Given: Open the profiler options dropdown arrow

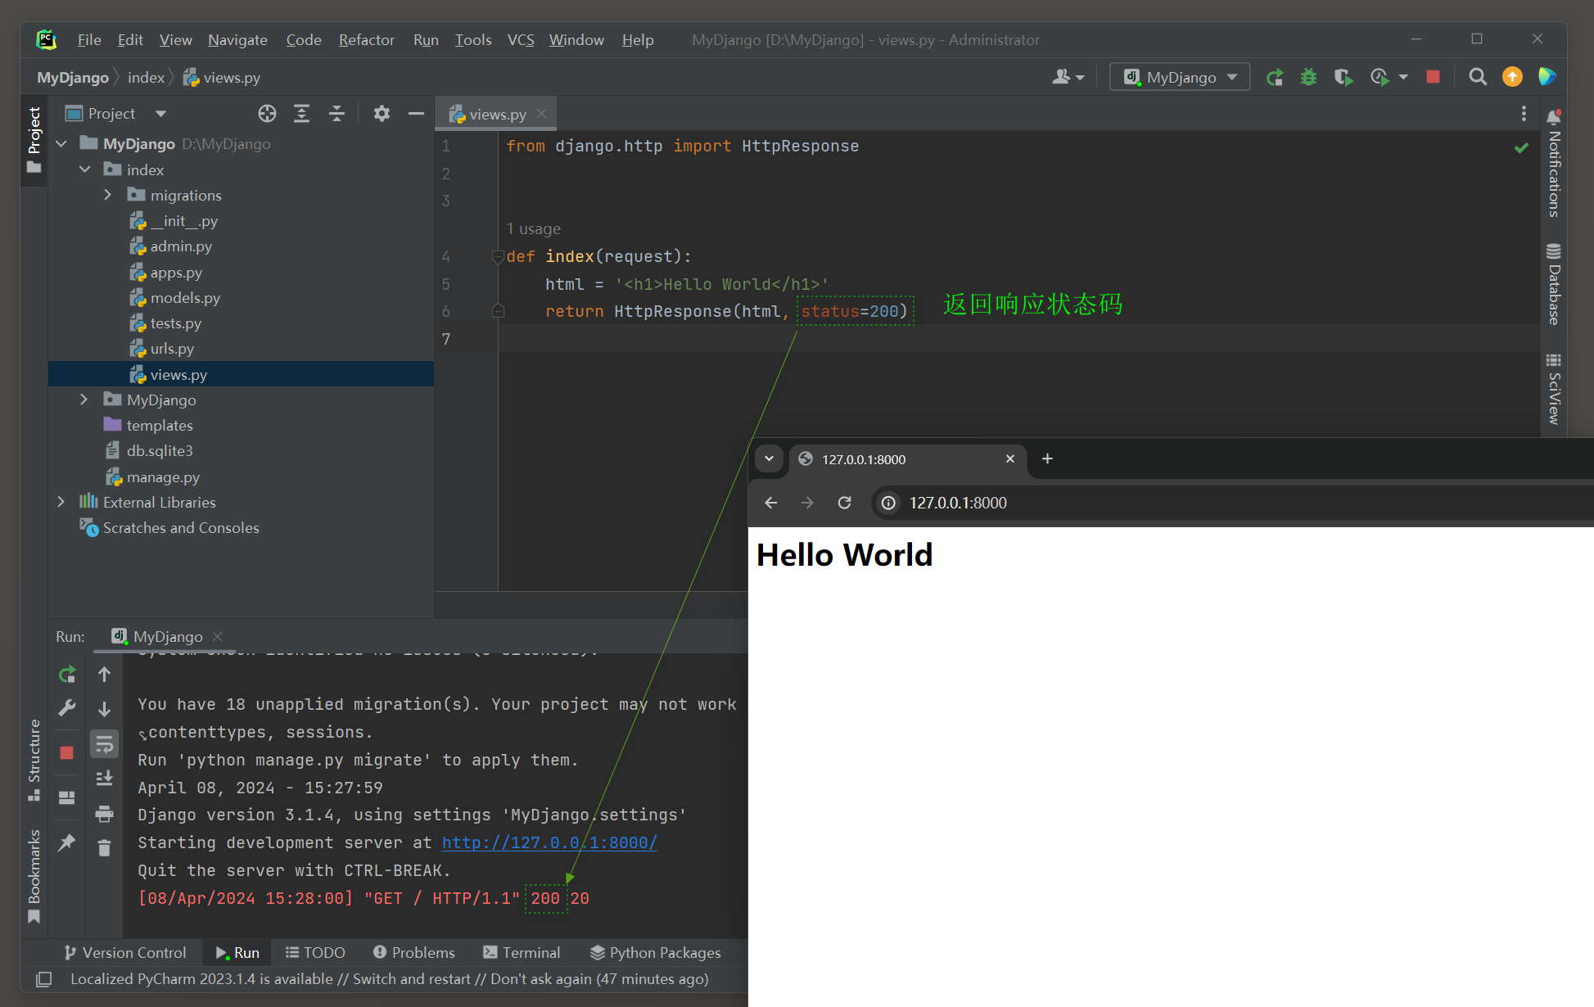Looking at the screenshot, I should [x=1403, y=77].
